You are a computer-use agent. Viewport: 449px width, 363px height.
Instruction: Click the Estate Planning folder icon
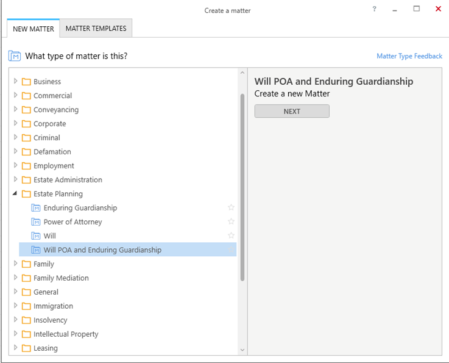(x=26, y=194)
